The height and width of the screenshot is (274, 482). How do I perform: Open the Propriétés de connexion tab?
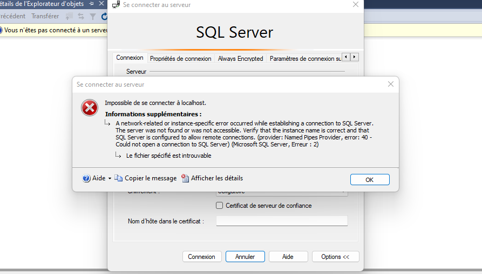pyautogui.click(x=180, y=59)
